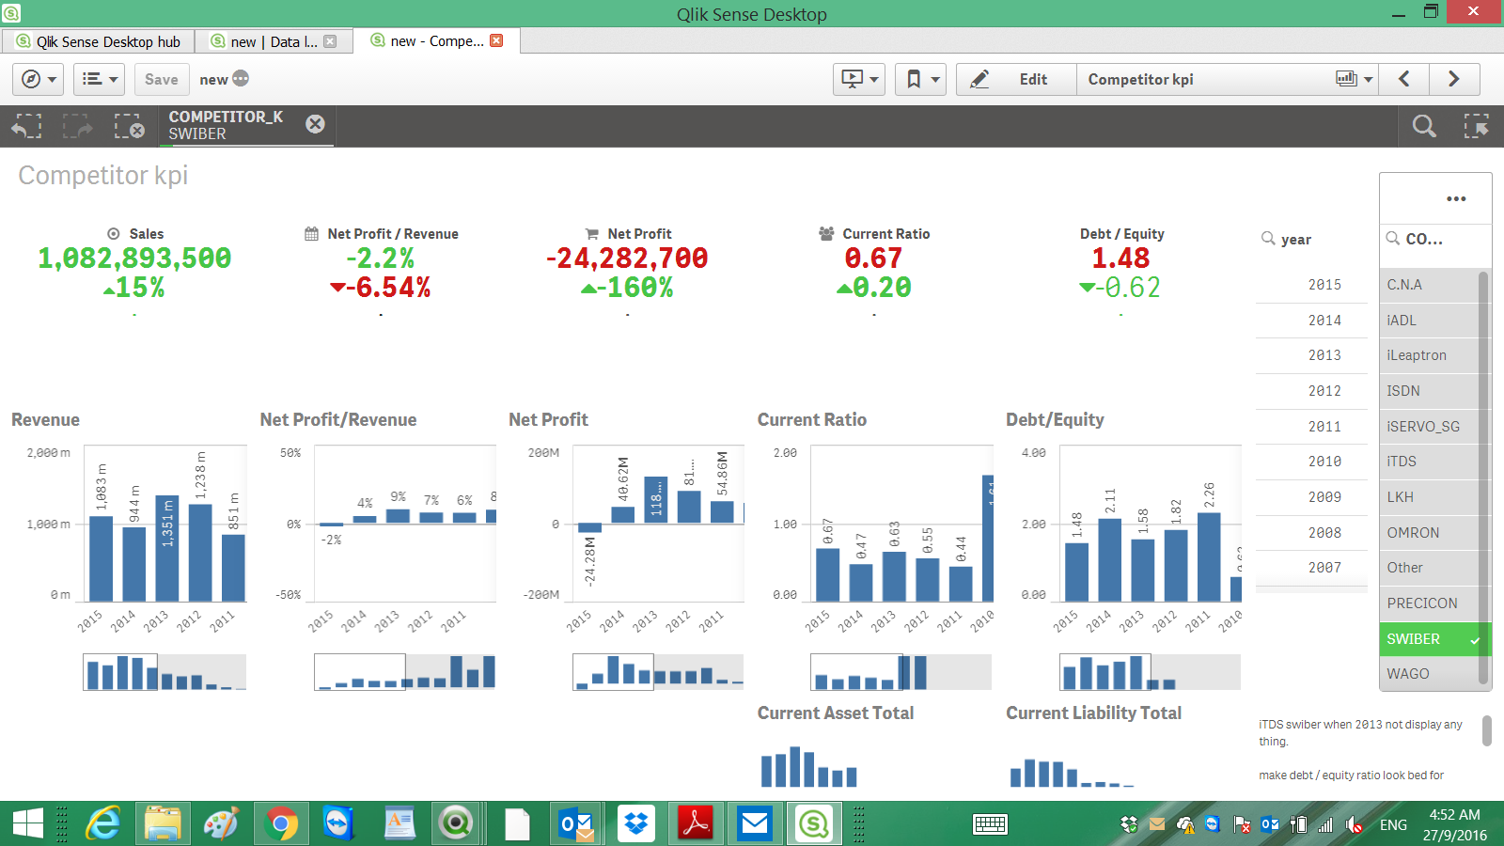Select iTDS in the company list
This screenshot has width=1504, height=846.
pos(1429,462)
